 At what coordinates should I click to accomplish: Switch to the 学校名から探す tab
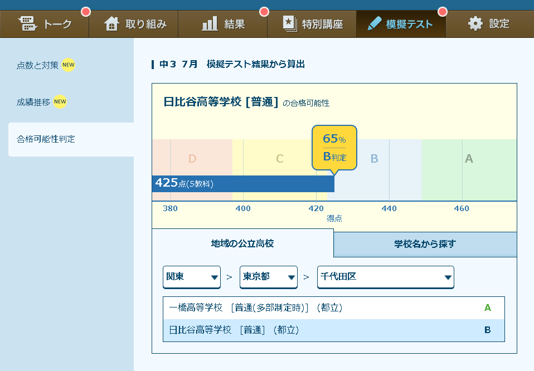(425, 244)
